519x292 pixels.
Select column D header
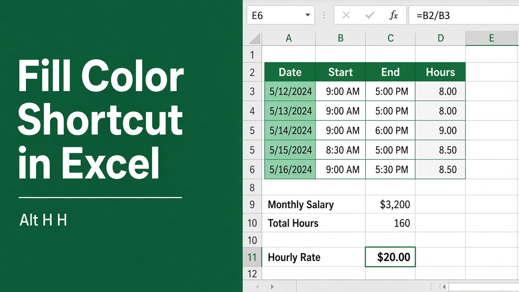click(440, 38)
